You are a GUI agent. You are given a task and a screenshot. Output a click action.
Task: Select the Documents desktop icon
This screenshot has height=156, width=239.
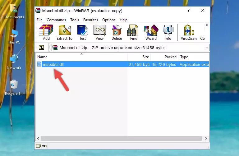(14, 11)
